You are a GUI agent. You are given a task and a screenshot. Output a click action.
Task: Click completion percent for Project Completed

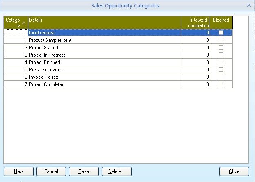coord(196,84)
